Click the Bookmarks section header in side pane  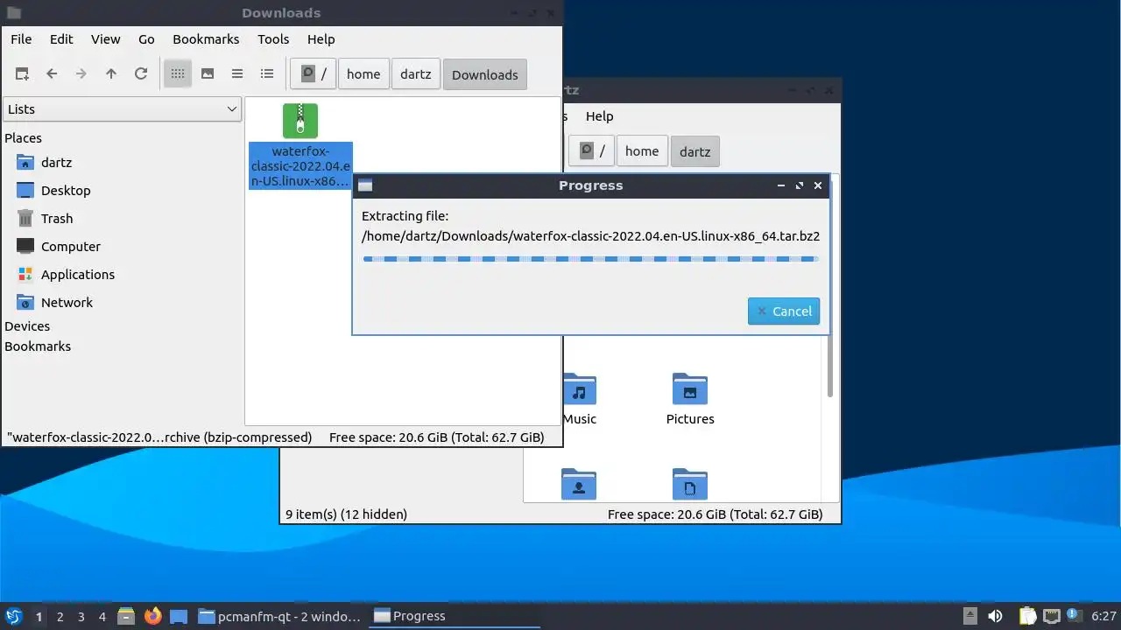point(38,346)
